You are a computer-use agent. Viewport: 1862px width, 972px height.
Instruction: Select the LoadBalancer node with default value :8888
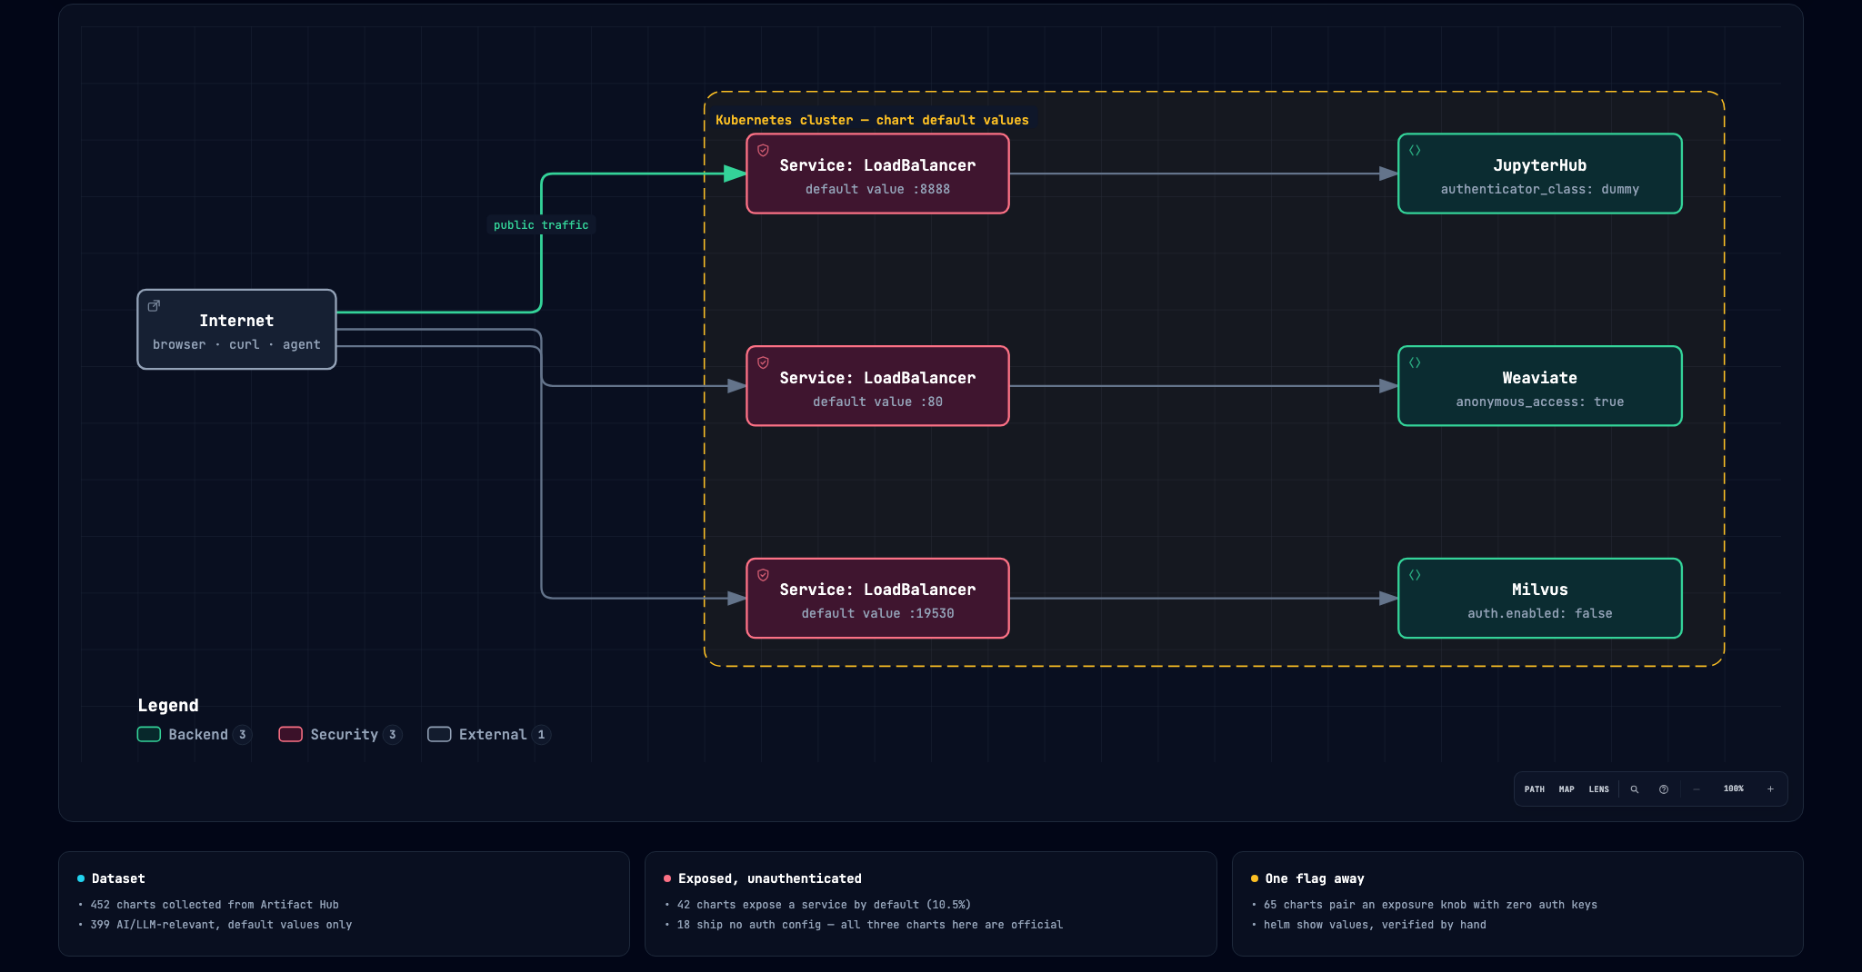click(x=878, y=174)
